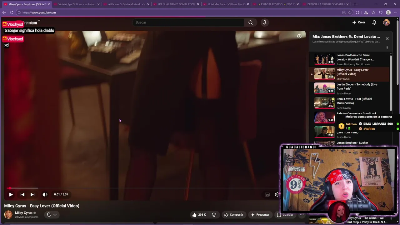
Task: Open a new browser tab
Action: tap(355, 4)
